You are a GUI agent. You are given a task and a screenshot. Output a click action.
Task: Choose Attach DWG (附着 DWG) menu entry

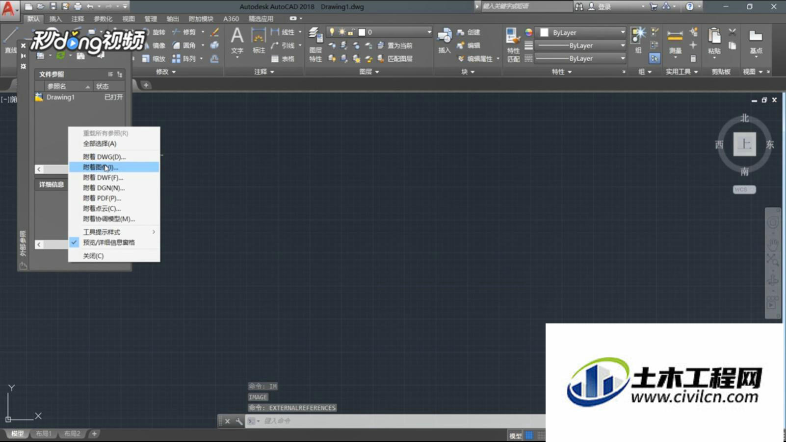pyautogui.click(x=114, y=157)
